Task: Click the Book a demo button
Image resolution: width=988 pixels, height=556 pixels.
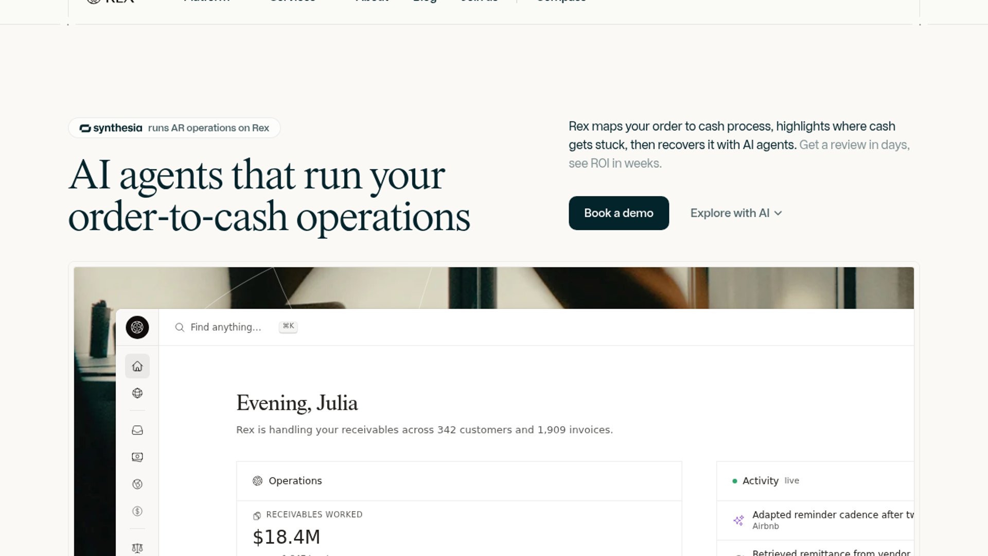Action: [619, 213]
